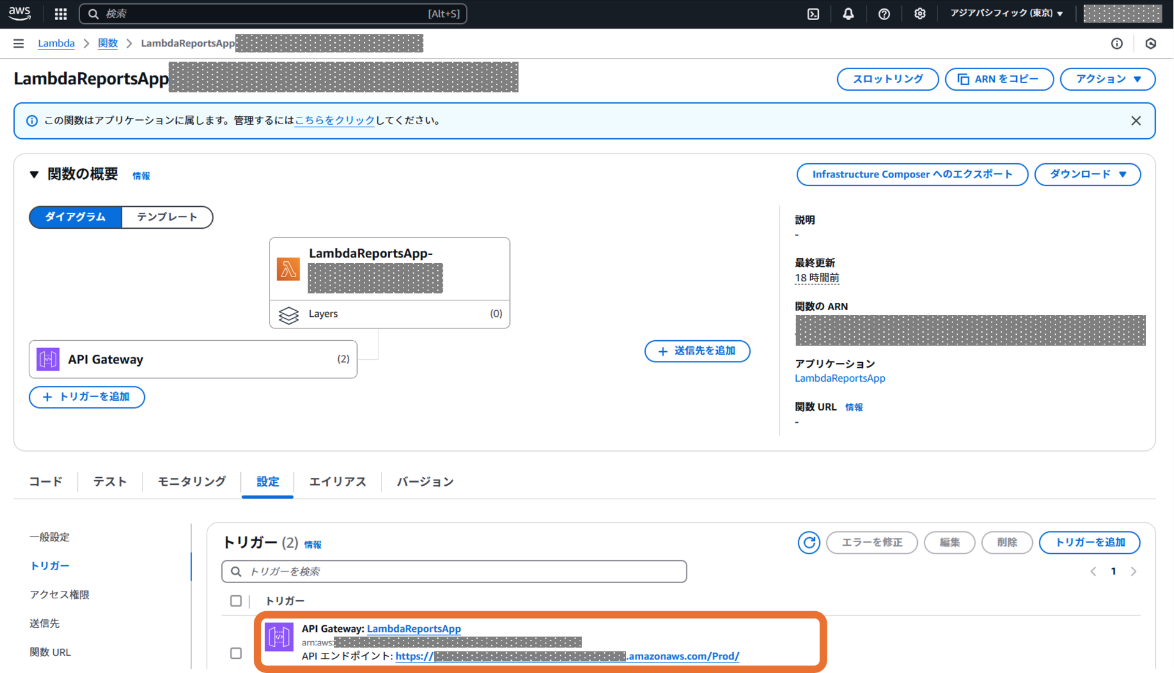Click トリガーを追加 in the triggers panel
Image resolution: width=1174 pixels, height=673 pixels.
[x=1090, y=543]
